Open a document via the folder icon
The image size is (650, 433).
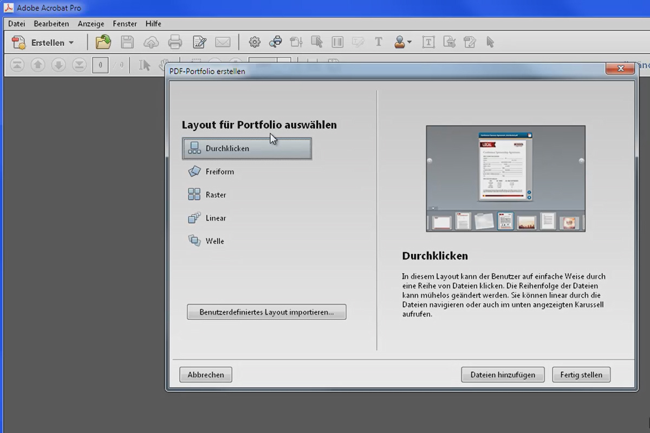coord(102,42)
